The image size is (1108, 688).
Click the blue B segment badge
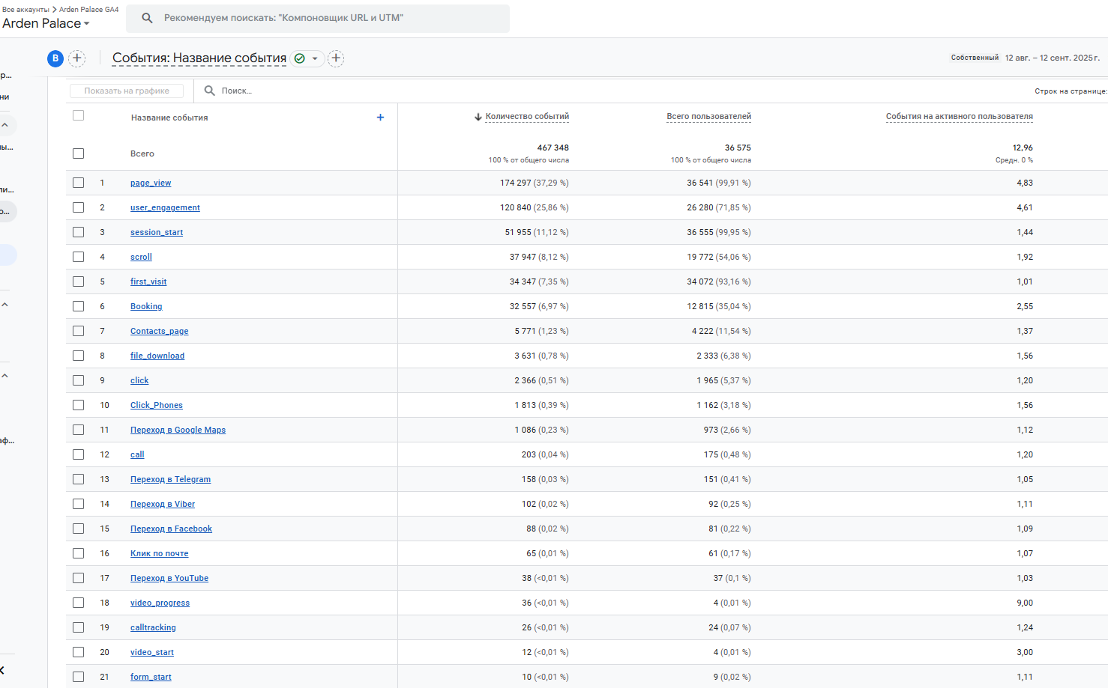(x=55, y=58)
